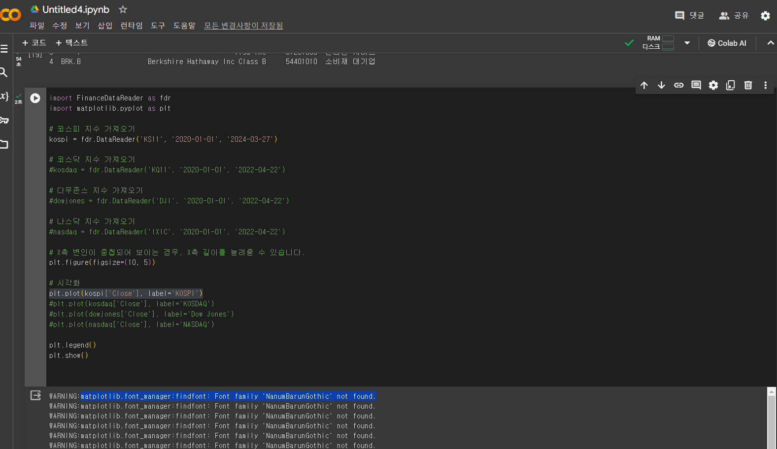Click the Untitled4.ipynb title field
The image size is (777, 449).
pyautogui.click(x=76, y=9)
